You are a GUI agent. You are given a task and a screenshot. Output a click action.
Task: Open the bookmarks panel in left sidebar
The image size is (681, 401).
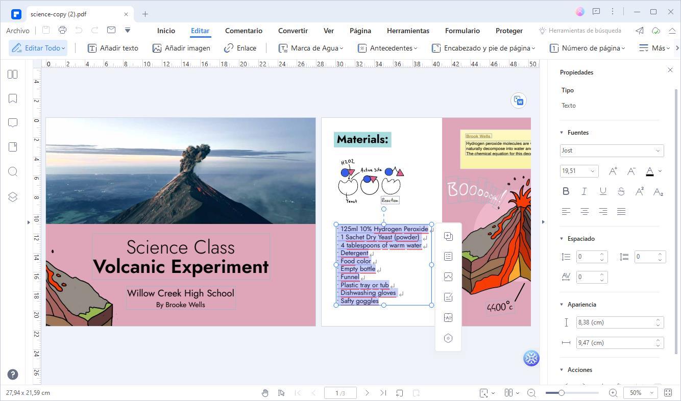pos(13,98)
